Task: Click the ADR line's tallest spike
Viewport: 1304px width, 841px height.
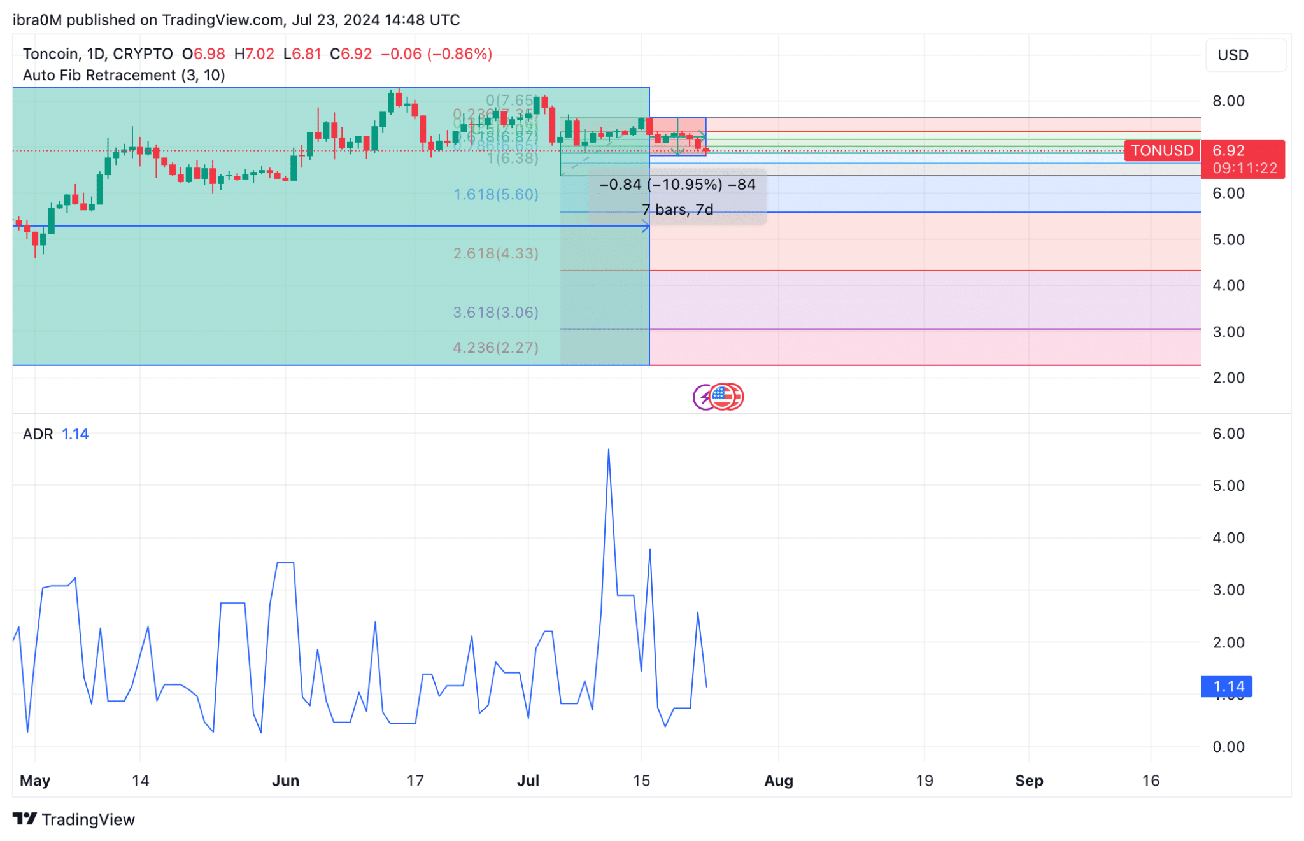Action: [x=608, y=450]
